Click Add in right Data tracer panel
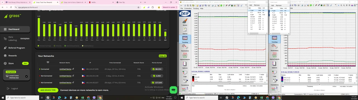The width and height of the screenshot is (358, 100). 272,5
